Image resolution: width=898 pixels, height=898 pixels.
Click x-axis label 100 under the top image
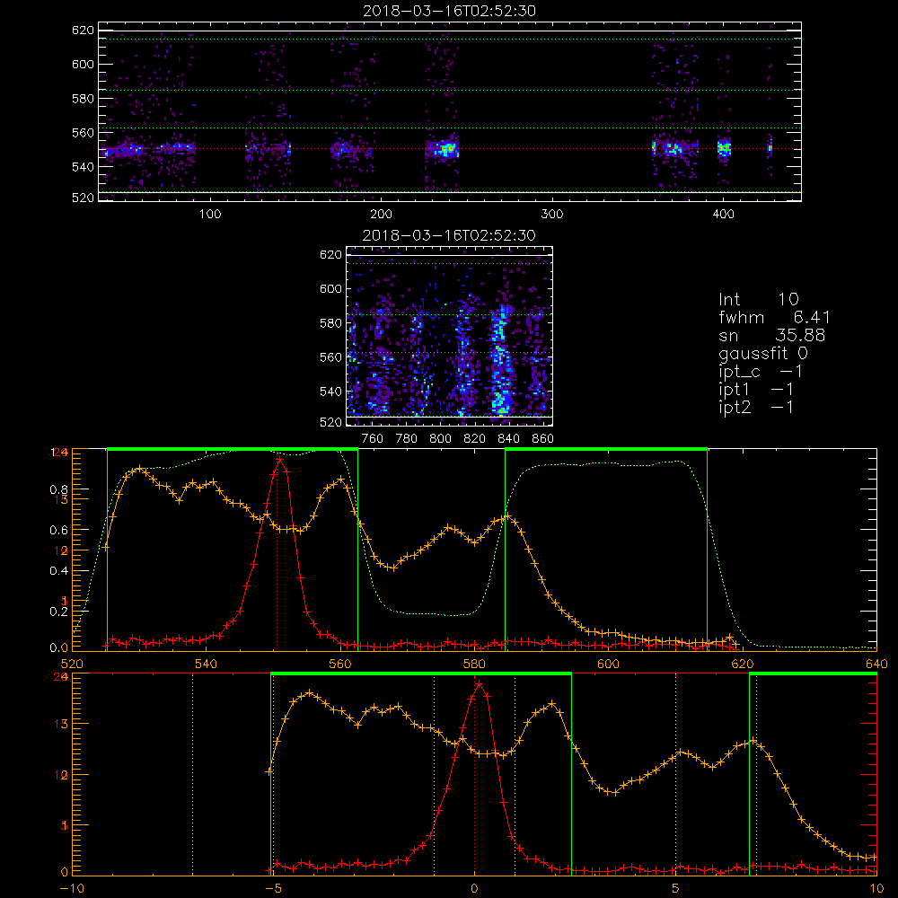(210, 215)
